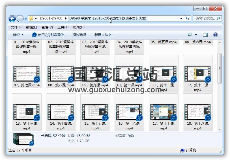The image size is (230, 161).
Task: Open the 编辑(E) menu
Action: 31,27
